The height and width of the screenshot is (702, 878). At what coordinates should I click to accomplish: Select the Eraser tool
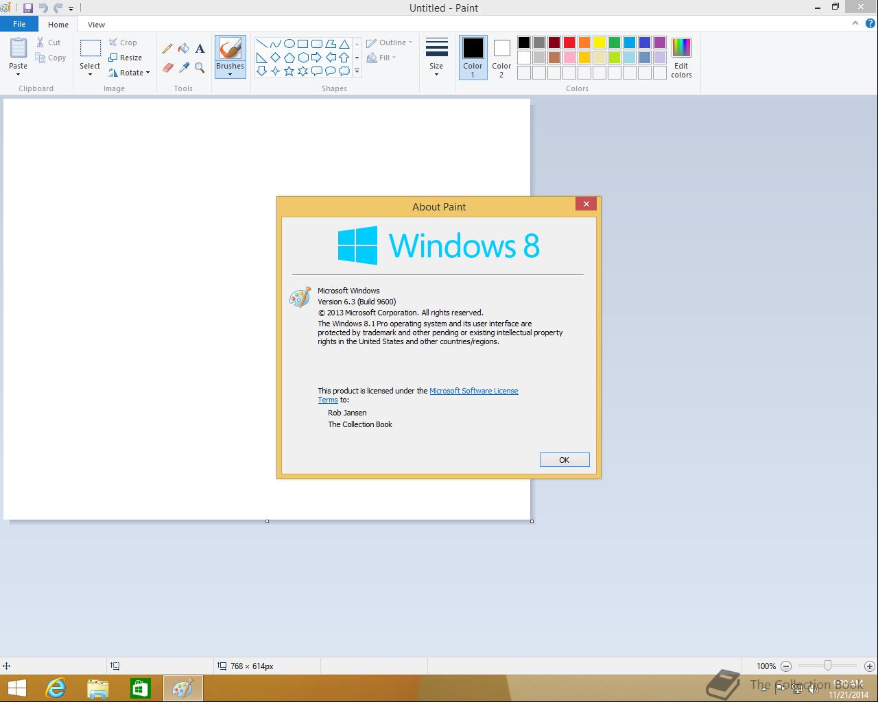(167, 67)
